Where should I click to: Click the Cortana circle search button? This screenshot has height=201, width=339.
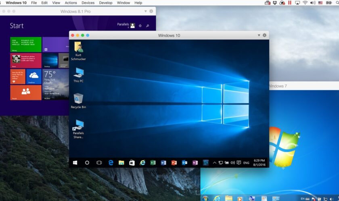click(87, 163)
